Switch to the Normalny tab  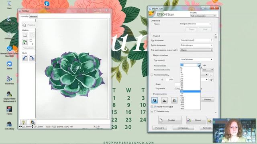tap(24, 16)
